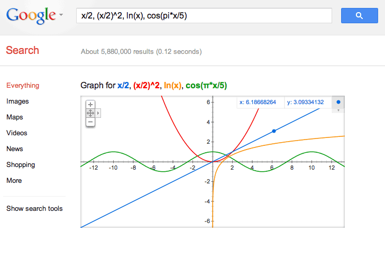Select the pan arrows graph control
This screenshot has width=385, height=278.
(x=90, y=113)
